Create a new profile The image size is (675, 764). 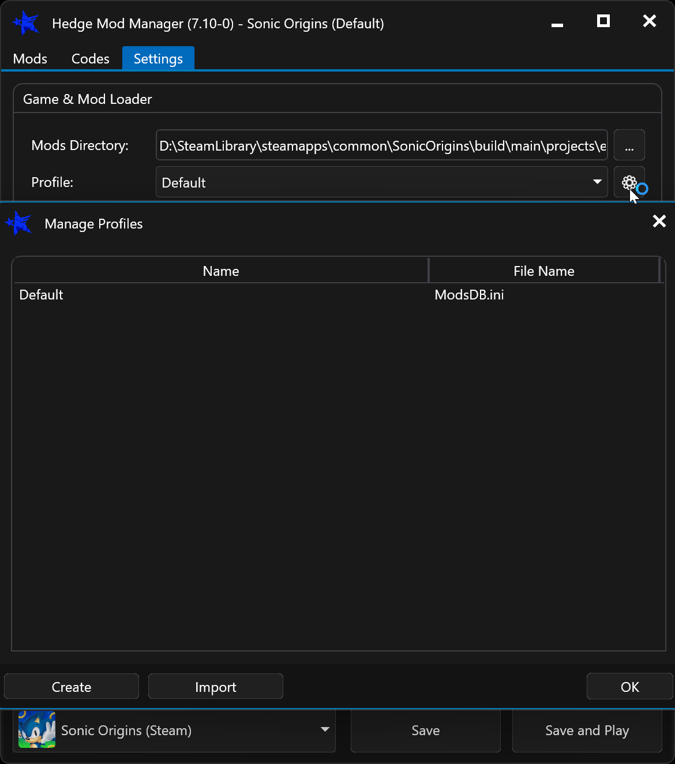pos(71,686)
